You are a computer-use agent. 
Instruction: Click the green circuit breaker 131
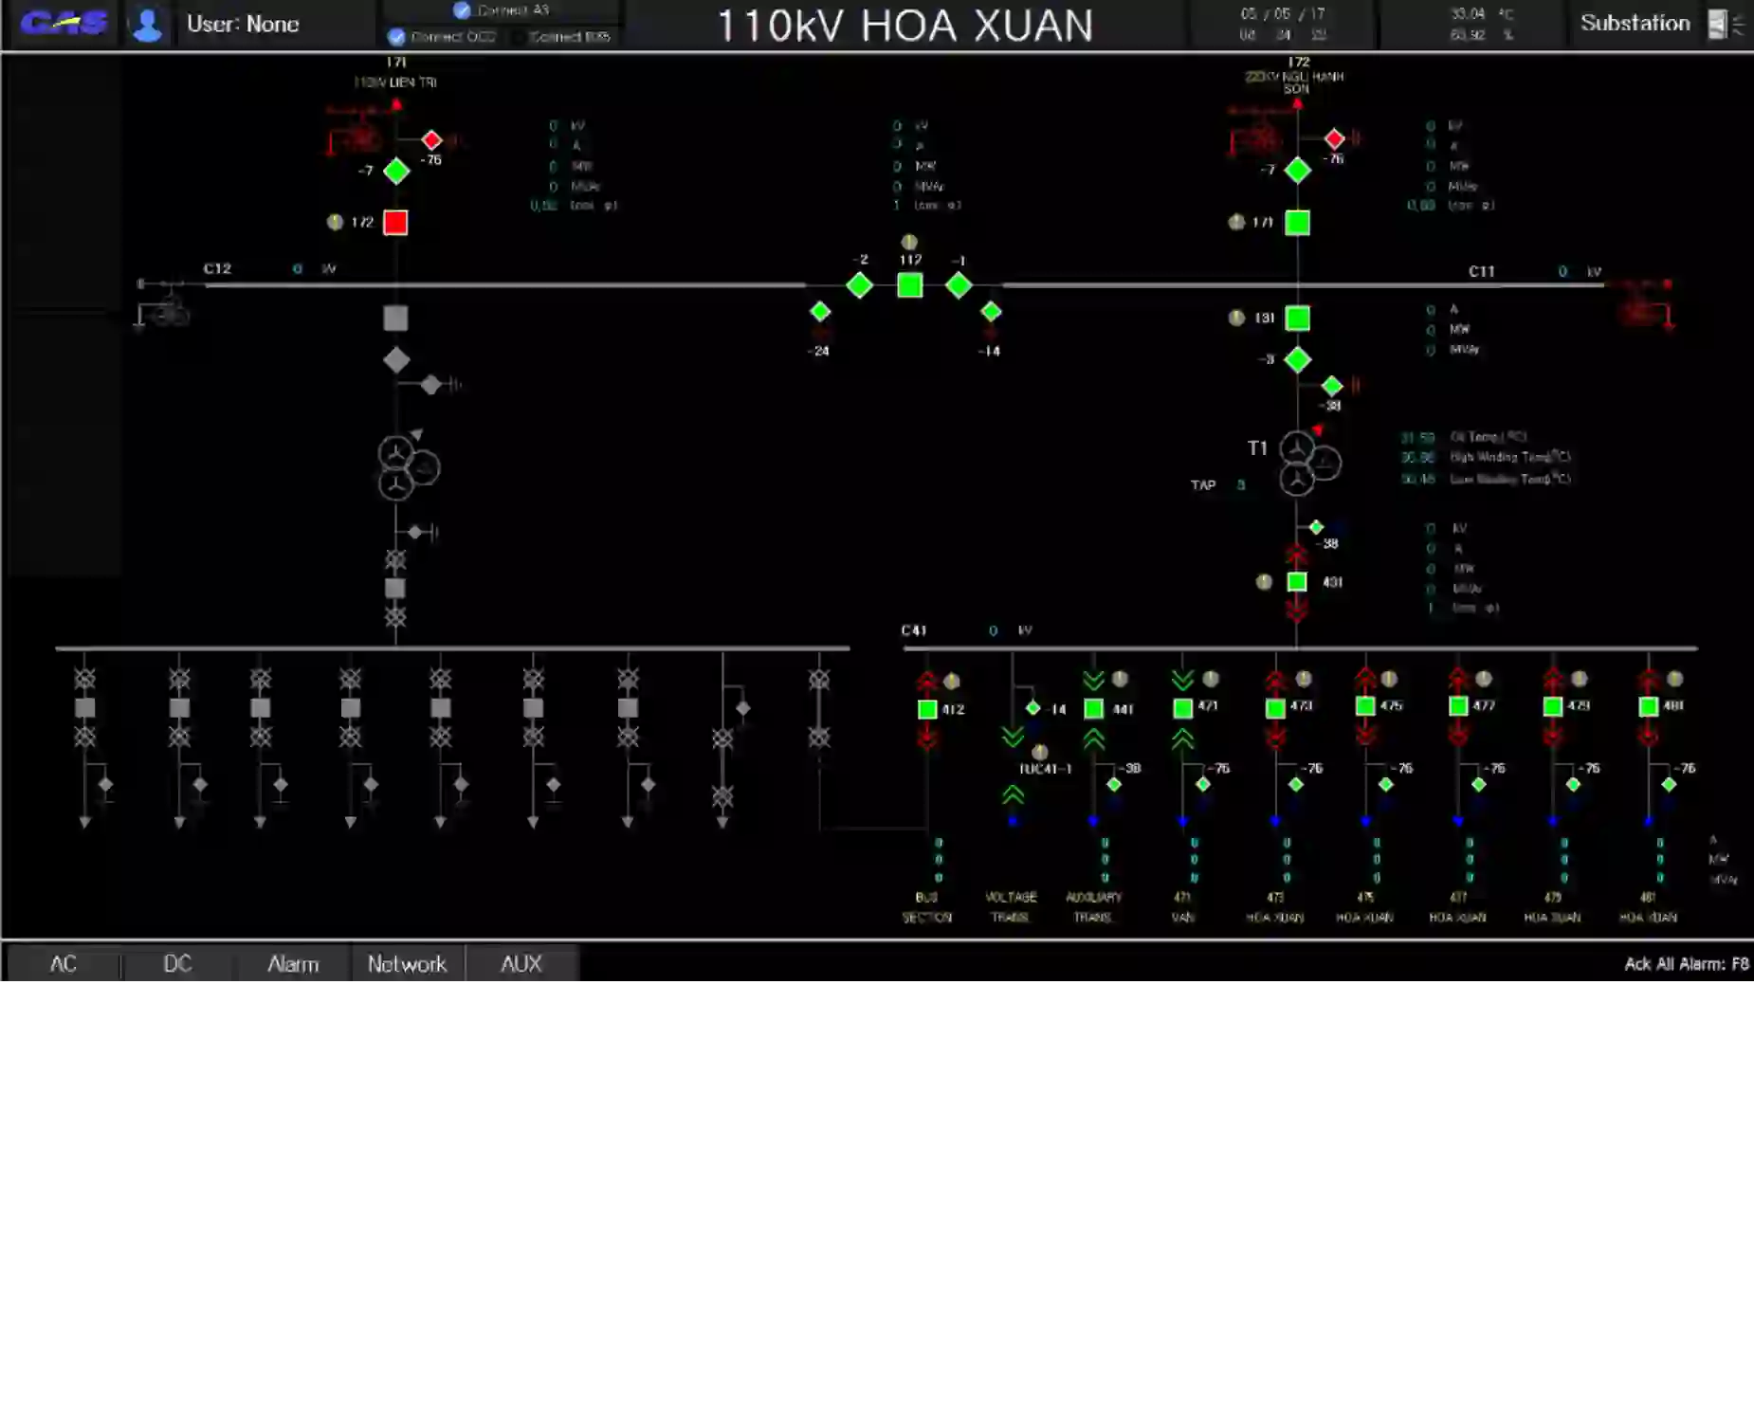click(x=1297, y=319)
